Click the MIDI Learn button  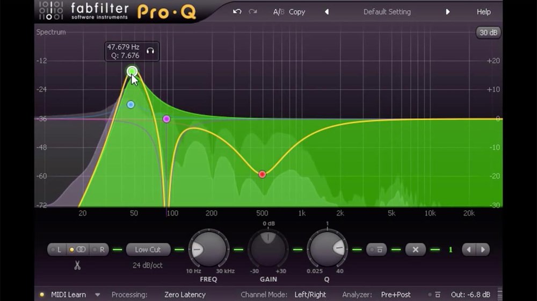[x=69, y=295]
